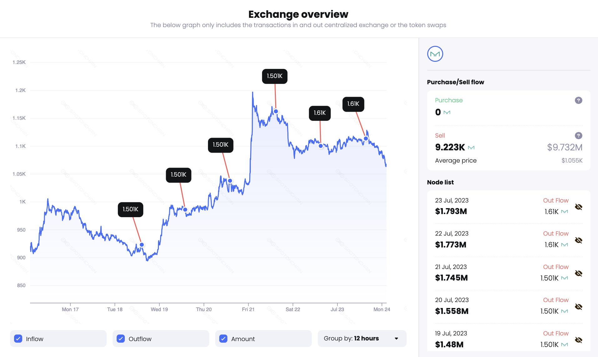
Task: Hide the 22 Jul, 2023 node
Action: [579, 240]
